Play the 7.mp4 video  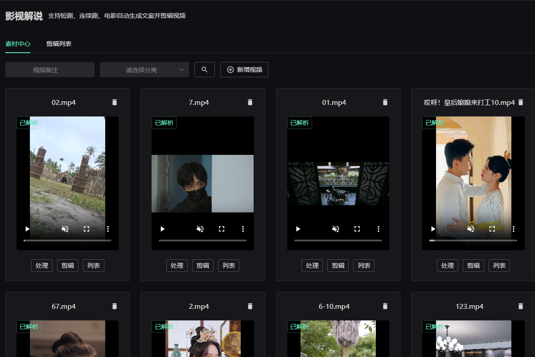click(163, 229)
